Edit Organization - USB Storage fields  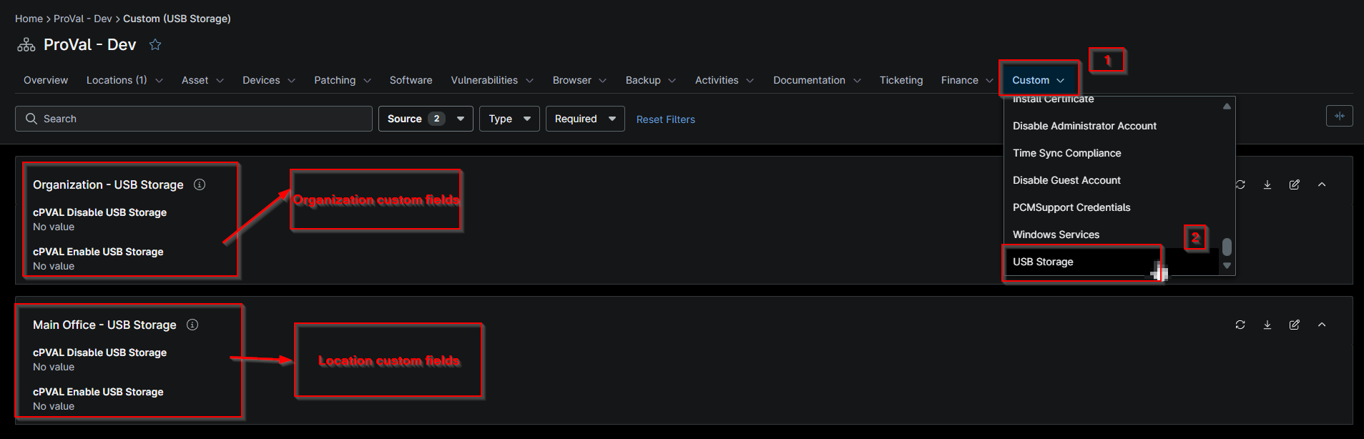tap(1295, 184)
